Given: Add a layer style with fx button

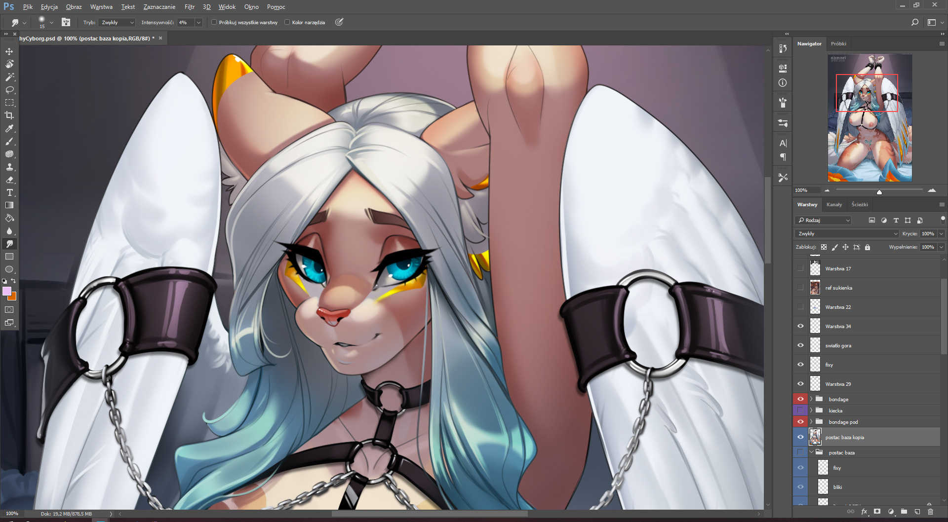Looking at the screenshot, I should (864, 512).
